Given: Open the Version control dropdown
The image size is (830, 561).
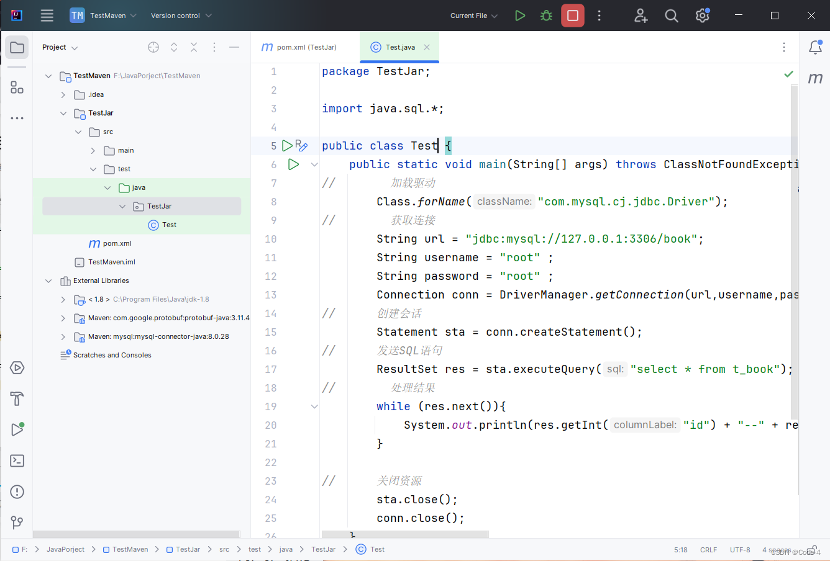Looking at the screenshot, I should point(181,16).
